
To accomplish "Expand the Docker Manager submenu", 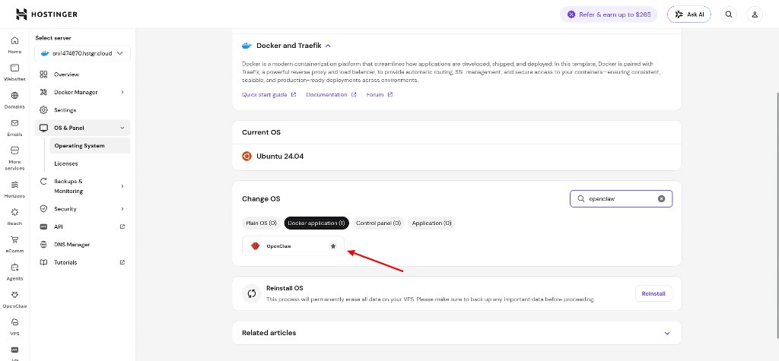I will [x=122, y=93].
